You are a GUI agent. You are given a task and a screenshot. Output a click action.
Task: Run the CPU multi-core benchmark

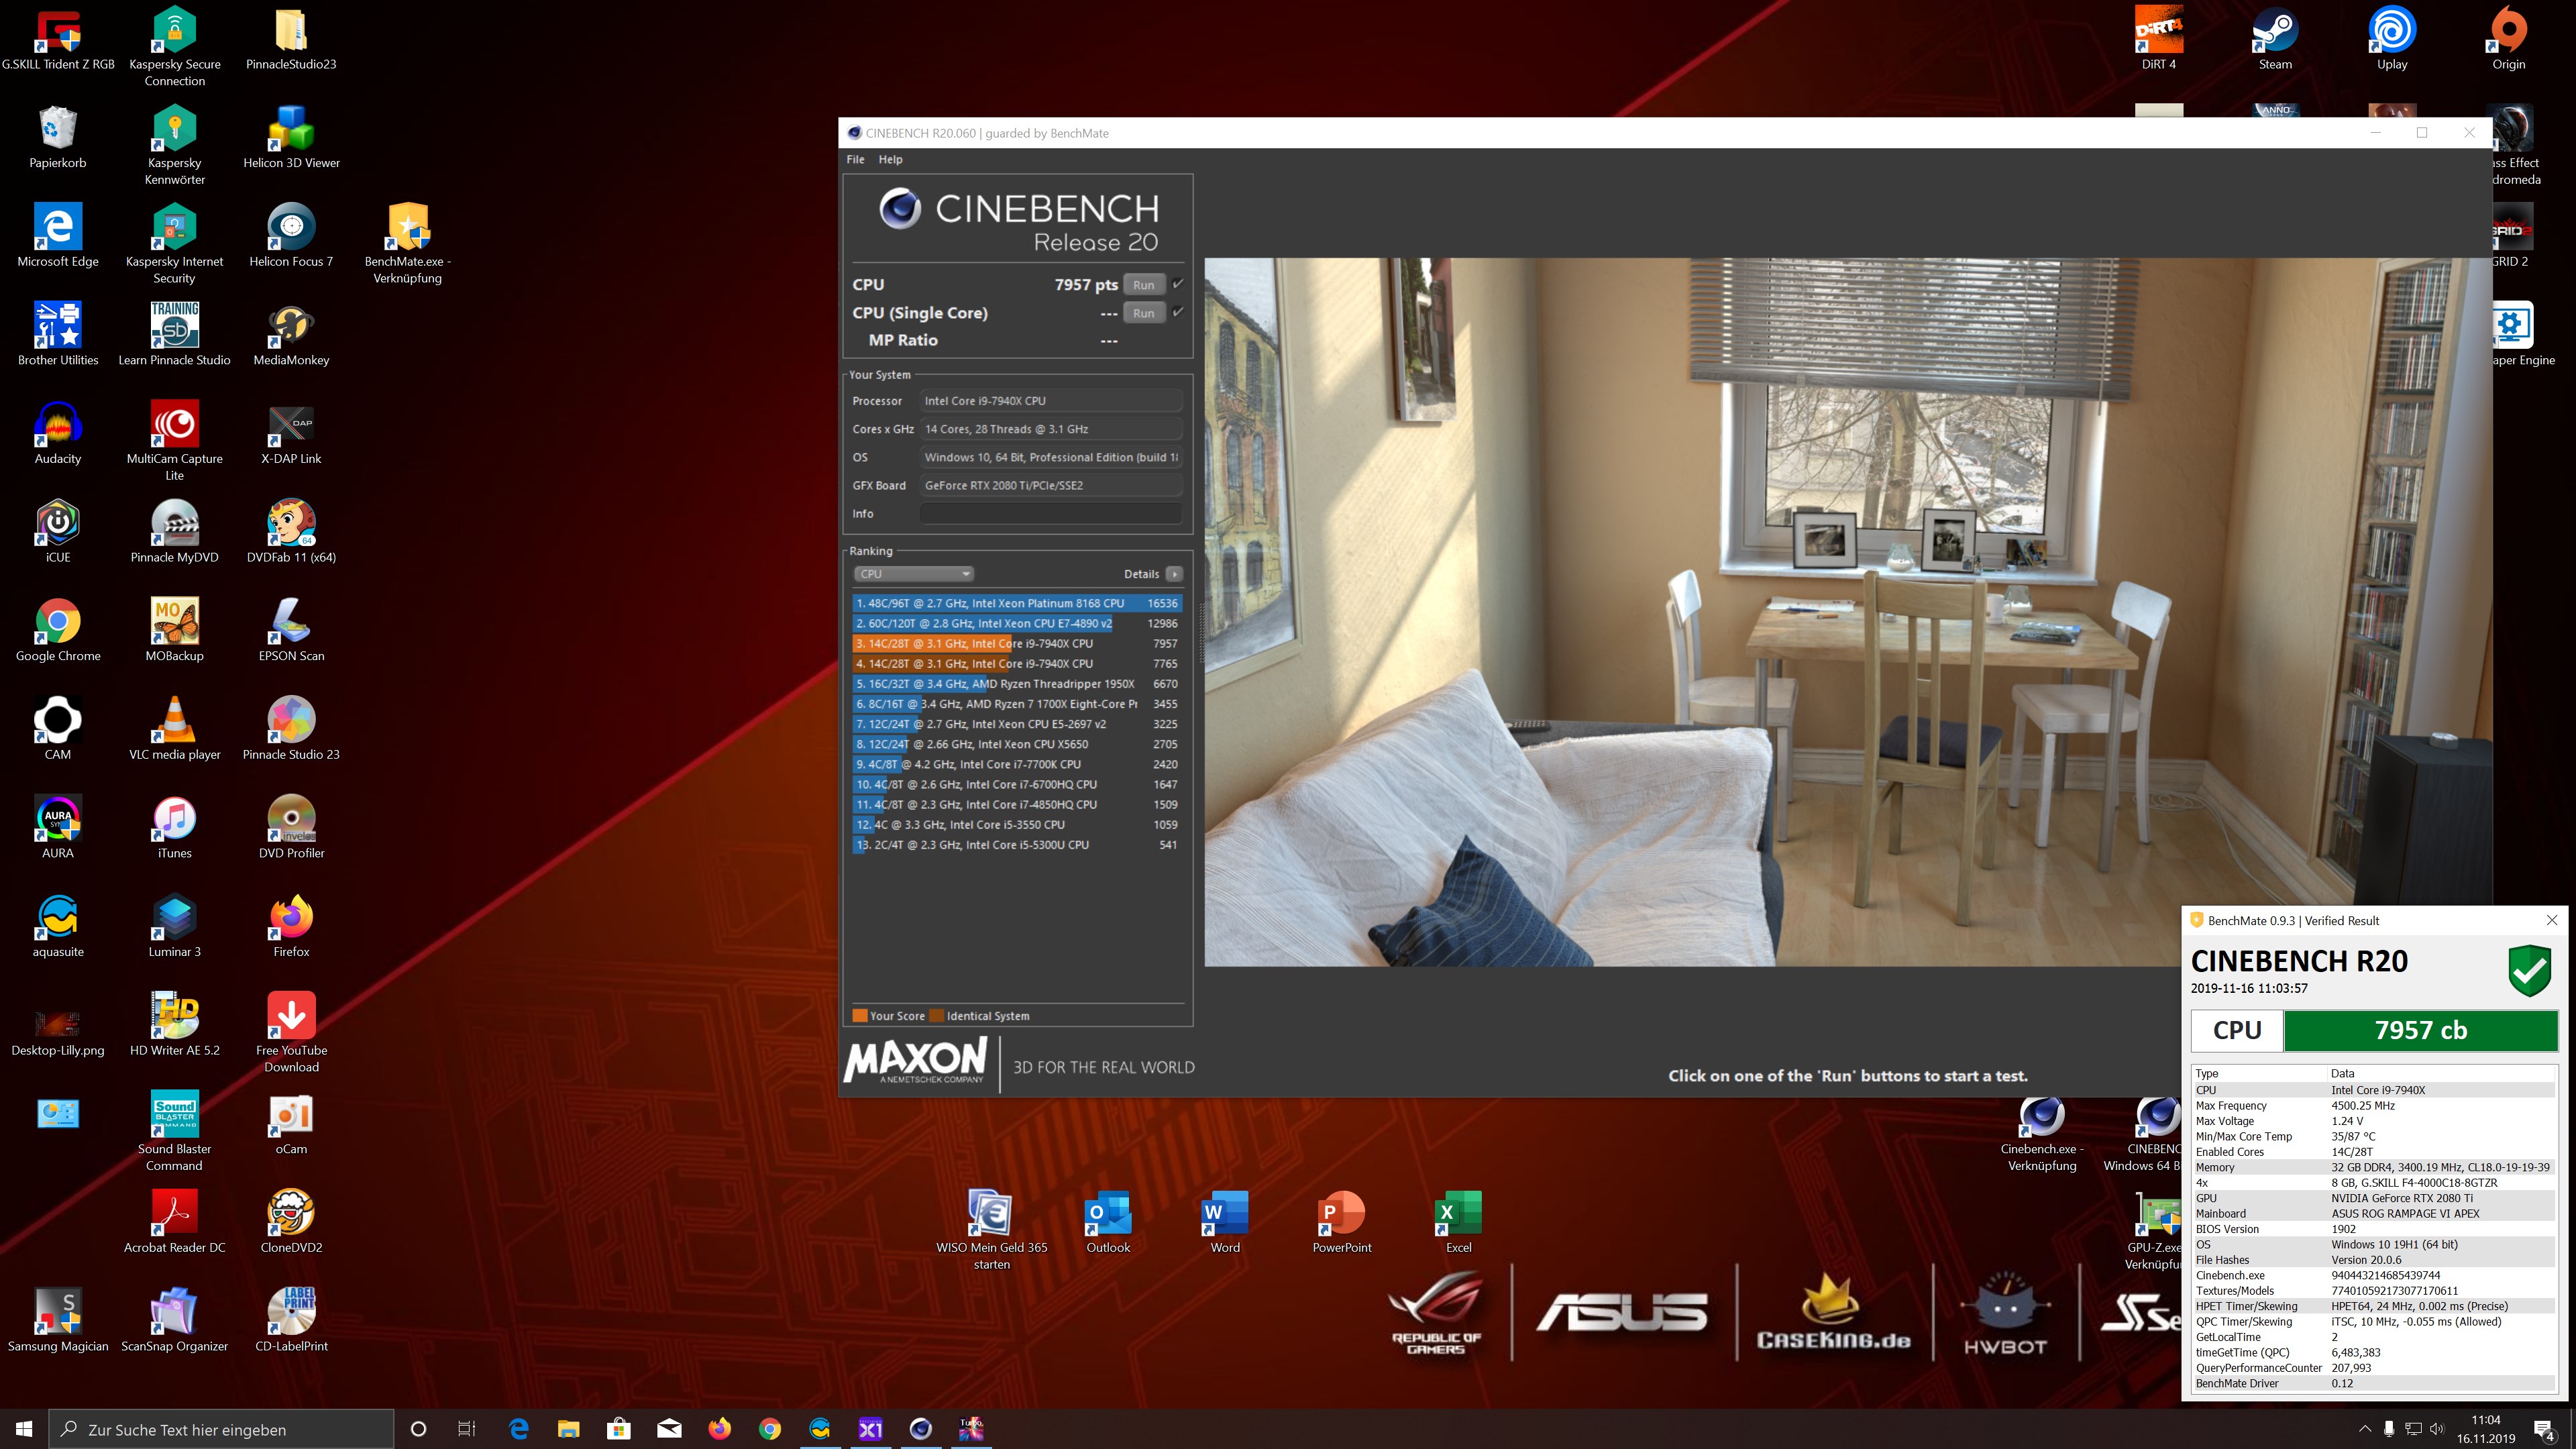click(x=1143, y=285)
